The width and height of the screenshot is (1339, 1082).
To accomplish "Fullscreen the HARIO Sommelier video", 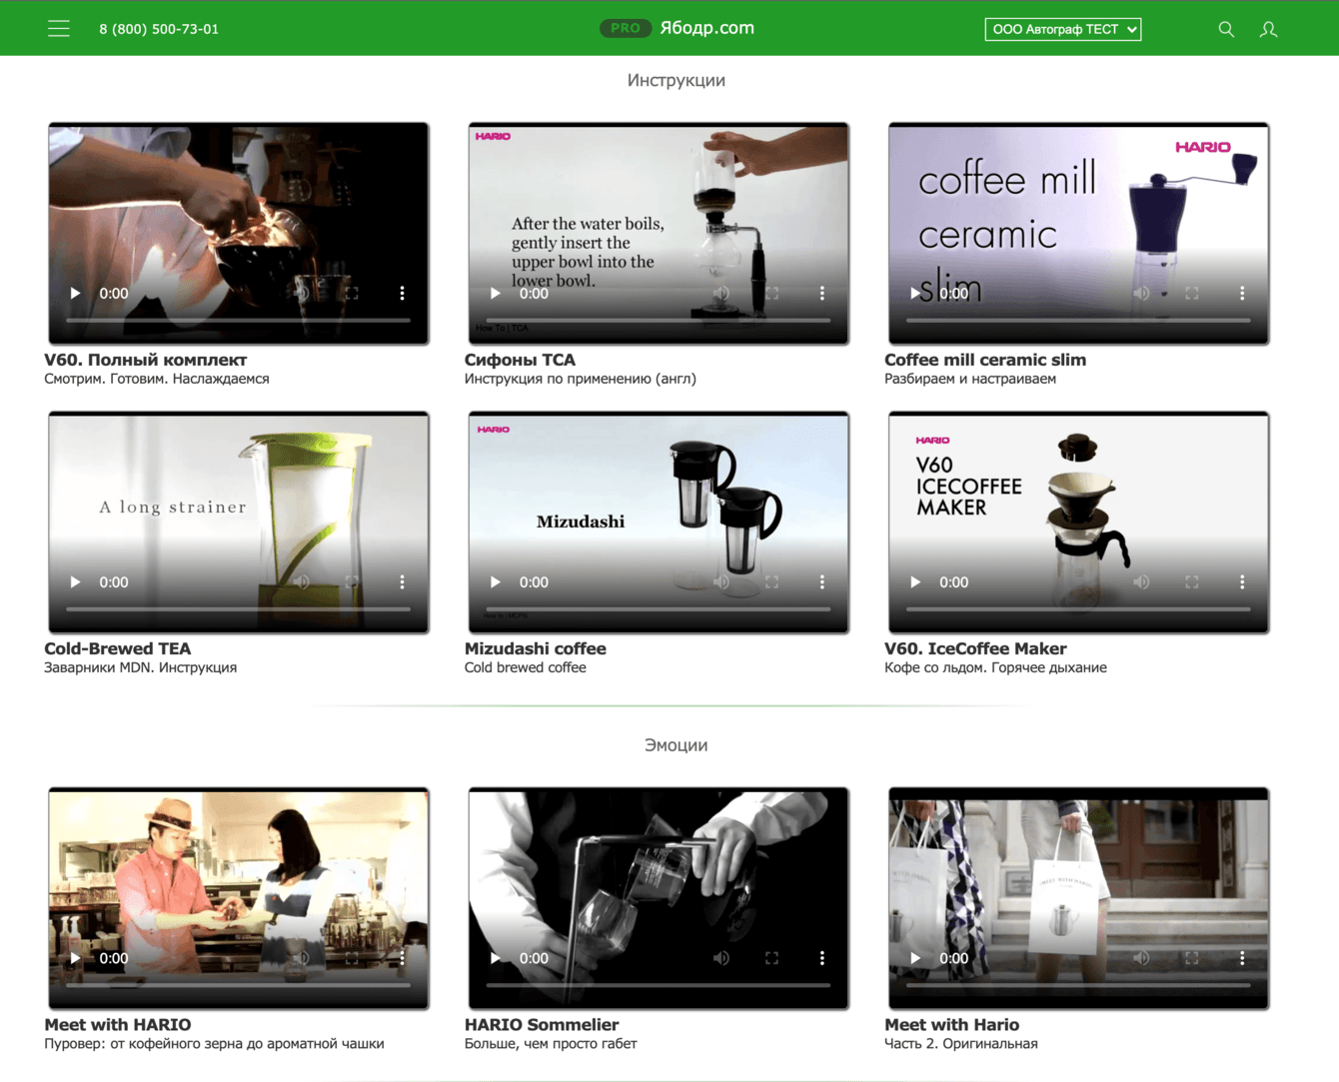I will click(x=771, y=958).
